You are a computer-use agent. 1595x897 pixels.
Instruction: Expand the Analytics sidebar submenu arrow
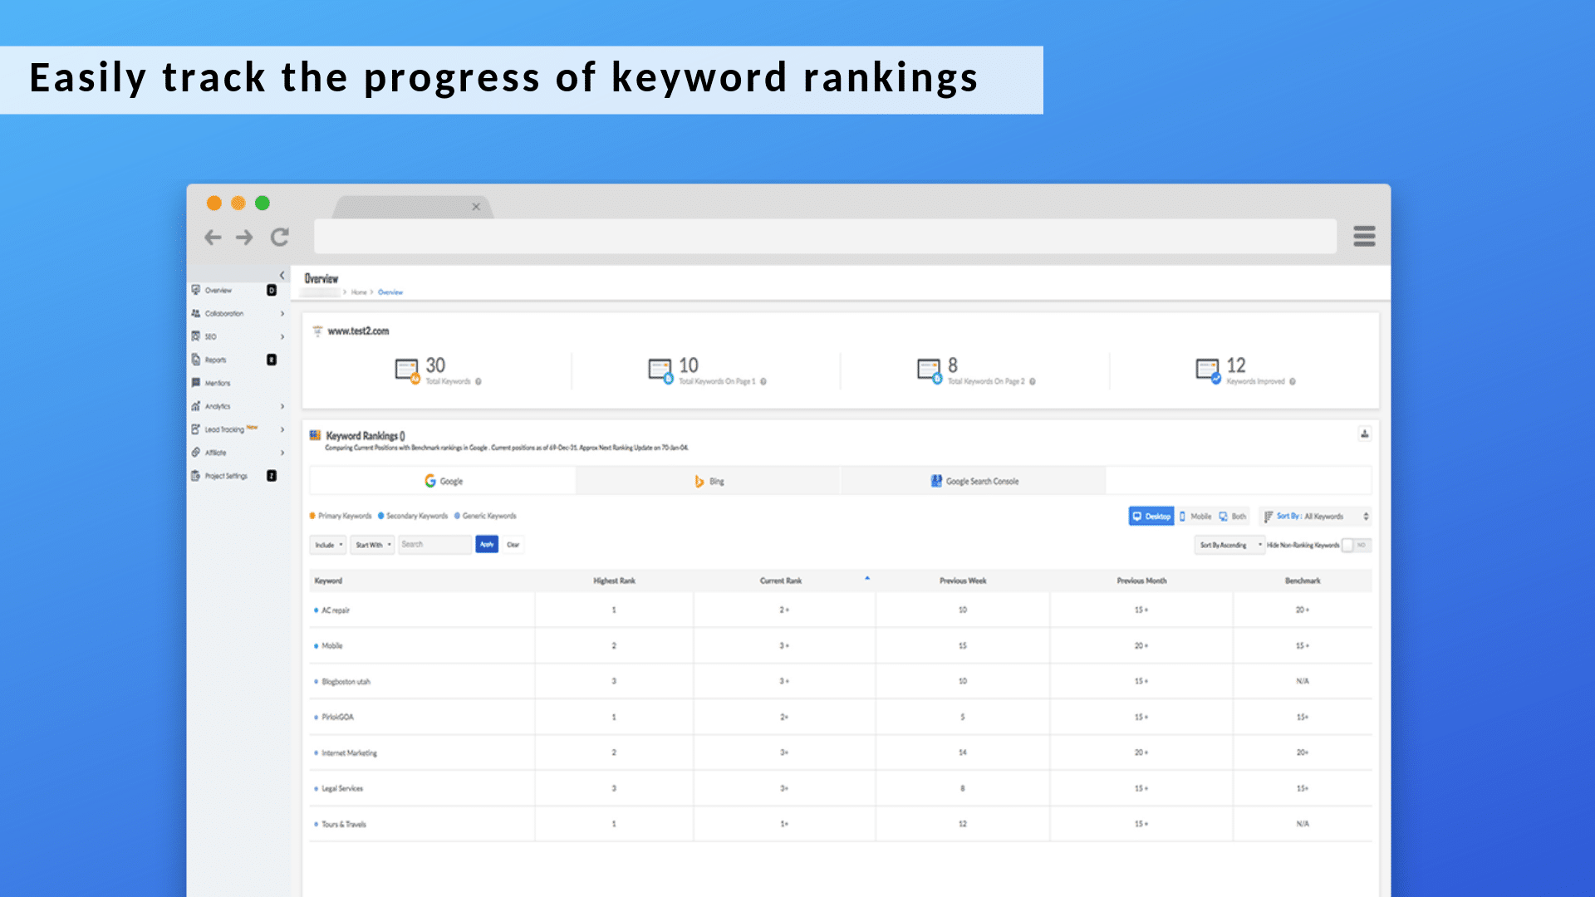tap(282, 407)
